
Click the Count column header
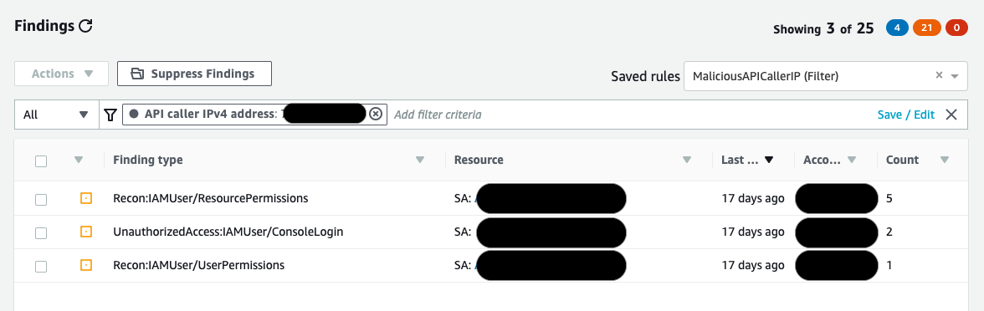pyautogui.click(x=902, y=160)
